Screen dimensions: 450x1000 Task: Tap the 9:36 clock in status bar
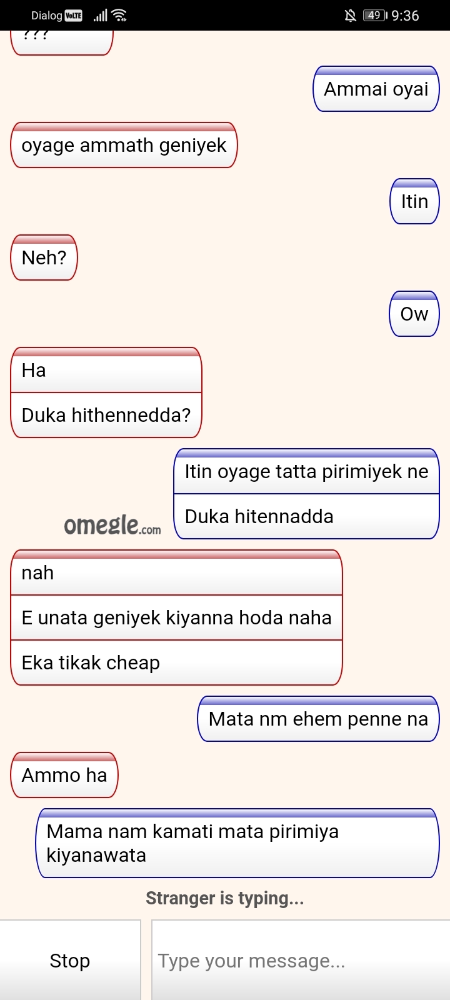point(405,16)
